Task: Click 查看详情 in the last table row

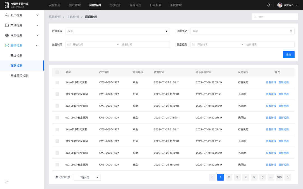Action: pos(271,165)
